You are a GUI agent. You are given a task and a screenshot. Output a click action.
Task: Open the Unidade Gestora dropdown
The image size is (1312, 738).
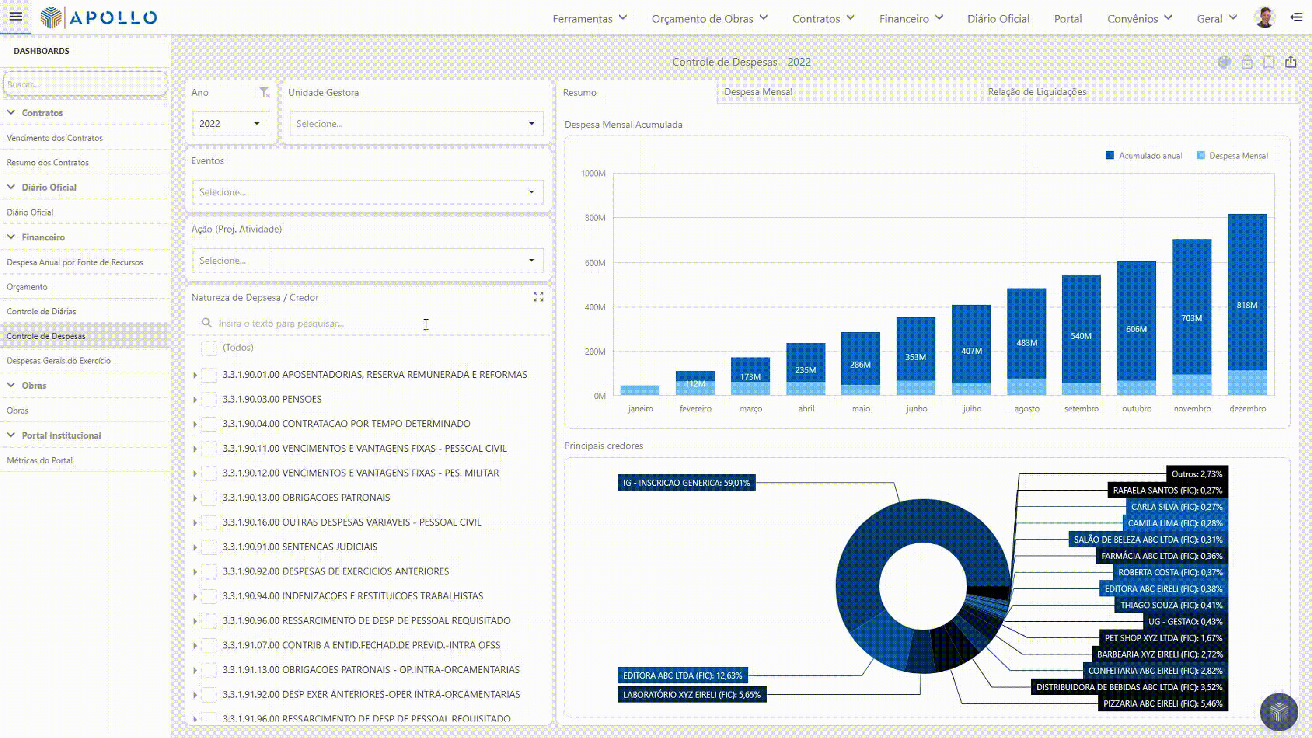point(417,124)
